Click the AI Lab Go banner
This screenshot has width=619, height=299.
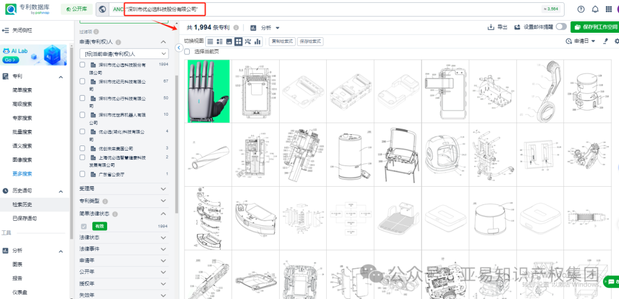pos(34,55)
